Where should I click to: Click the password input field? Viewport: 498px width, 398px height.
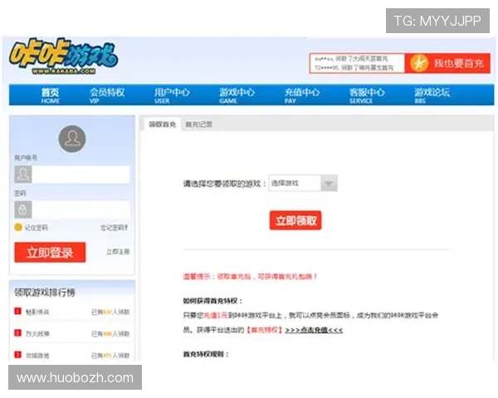81,209
